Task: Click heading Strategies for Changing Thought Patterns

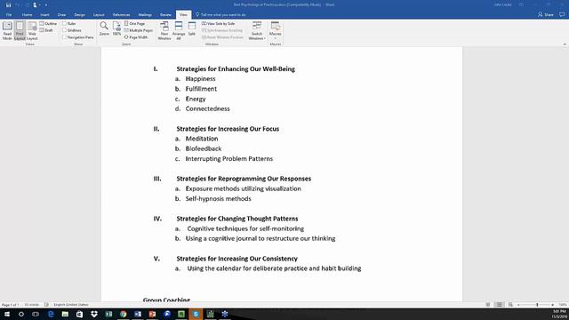Action: coord(237,219)
